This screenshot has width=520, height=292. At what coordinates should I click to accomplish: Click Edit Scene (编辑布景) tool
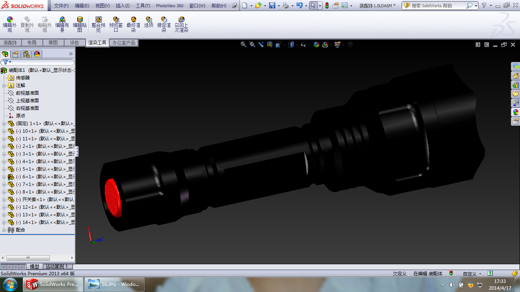(62, 24)
